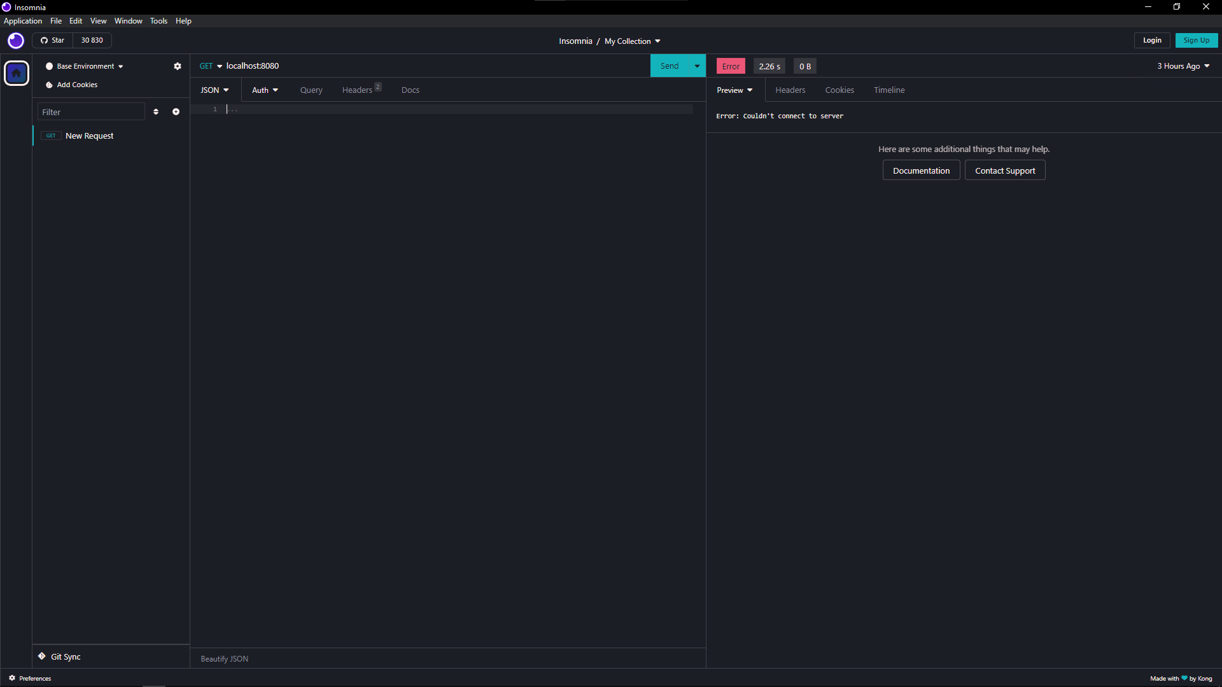Click the Add Cookies icon
Image resolution: width=1222 pixels, height=687 pixels.
point(49,85)
